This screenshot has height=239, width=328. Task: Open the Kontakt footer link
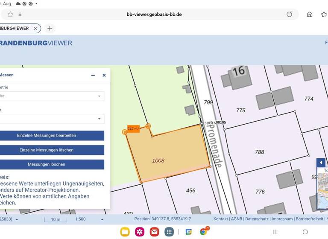(220, 219)
